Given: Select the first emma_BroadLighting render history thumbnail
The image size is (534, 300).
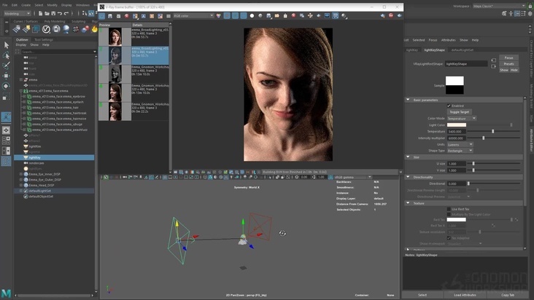Looking at the screenshot, I should tap(115, 36).
